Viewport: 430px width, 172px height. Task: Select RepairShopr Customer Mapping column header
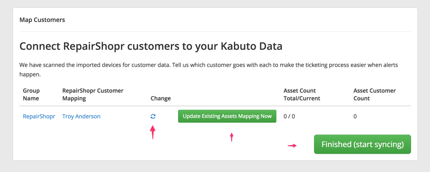[93, 94]
